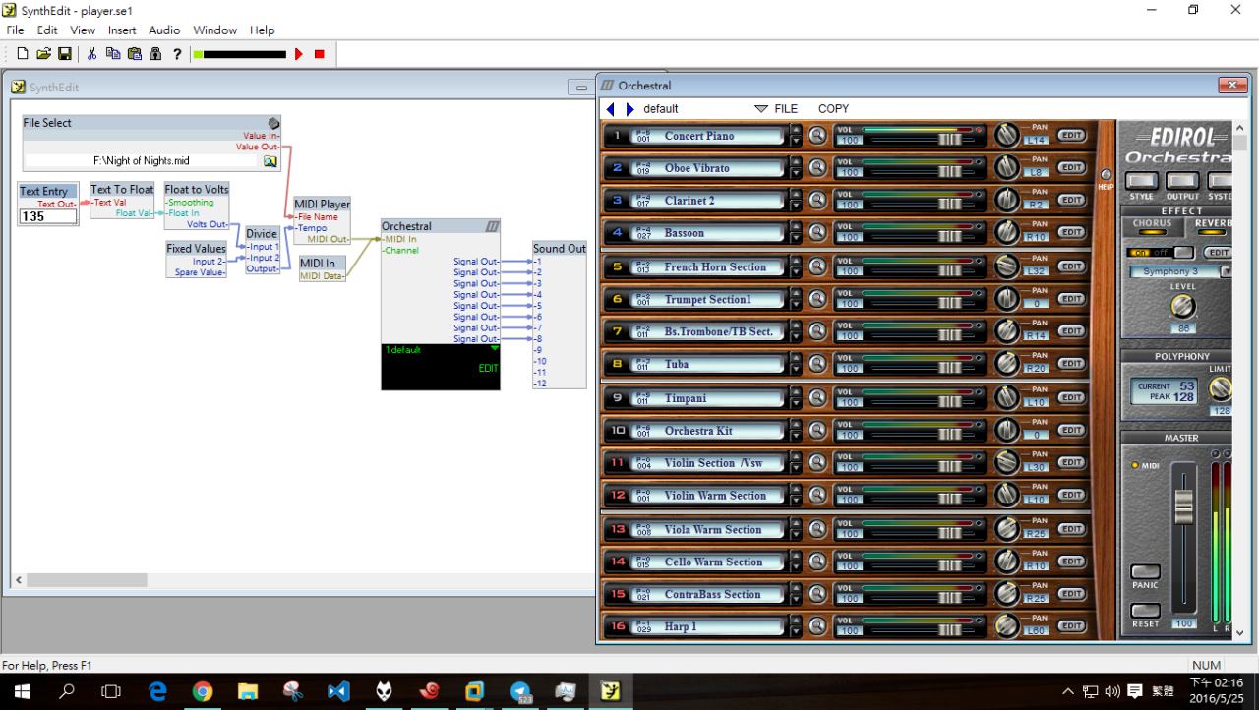
Task: Toggle the REVERB effect tab indicator
Action: (x=1213, y=233)
